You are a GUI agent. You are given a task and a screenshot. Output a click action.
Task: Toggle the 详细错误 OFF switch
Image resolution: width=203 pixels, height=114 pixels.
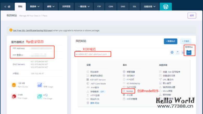102,92
